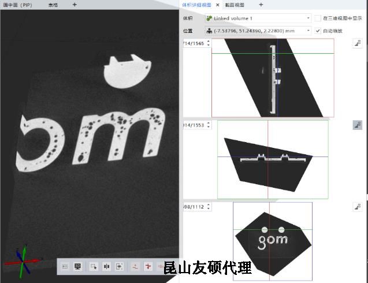This screenshot has height=283, width=368.
Task: Click the XYZ coordinate axes gizmo
Action: tap(23, 261)
